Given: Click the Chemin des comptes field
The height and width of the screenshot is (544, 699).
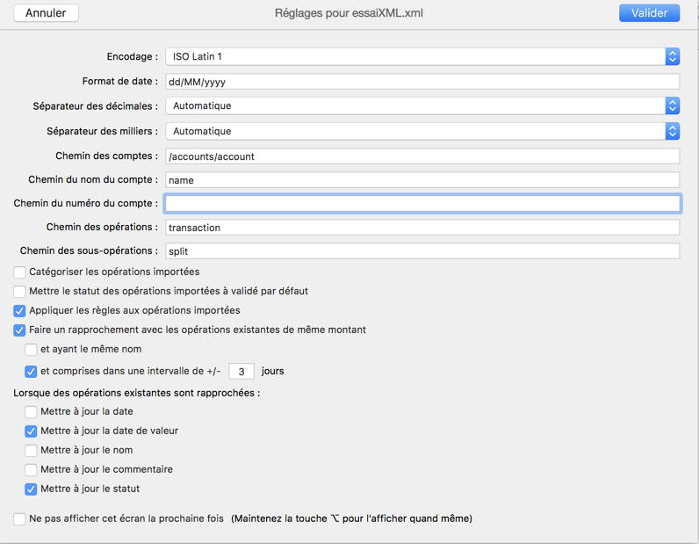Looking at the screenshot, I should [x=422, y=156].
